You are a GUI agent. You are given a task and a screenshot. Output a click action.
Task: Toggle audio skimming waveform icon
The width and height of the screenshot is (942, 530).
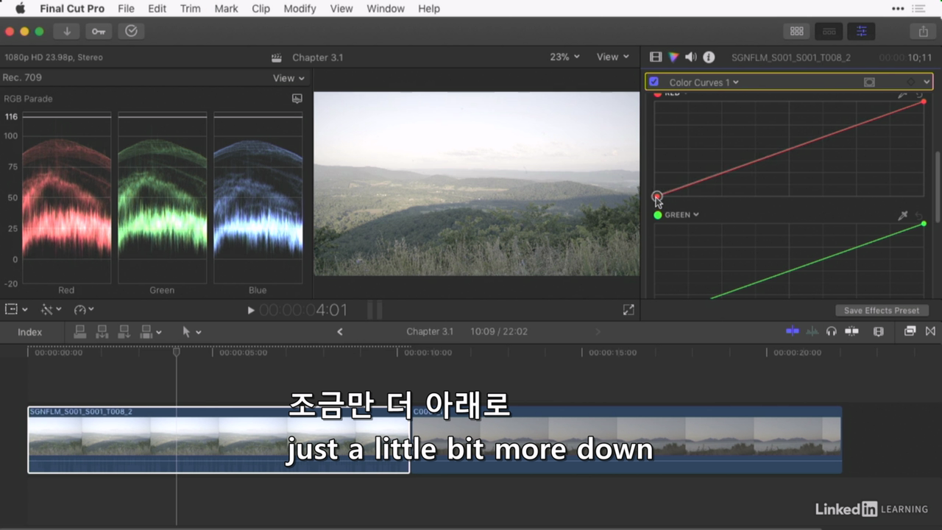click(x=812, y=331)
